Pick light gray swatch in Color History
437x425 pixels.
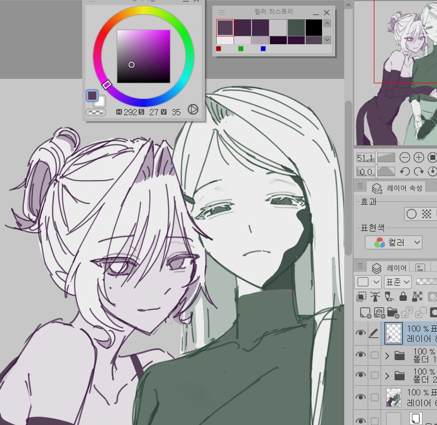click(x=278, y=27)
